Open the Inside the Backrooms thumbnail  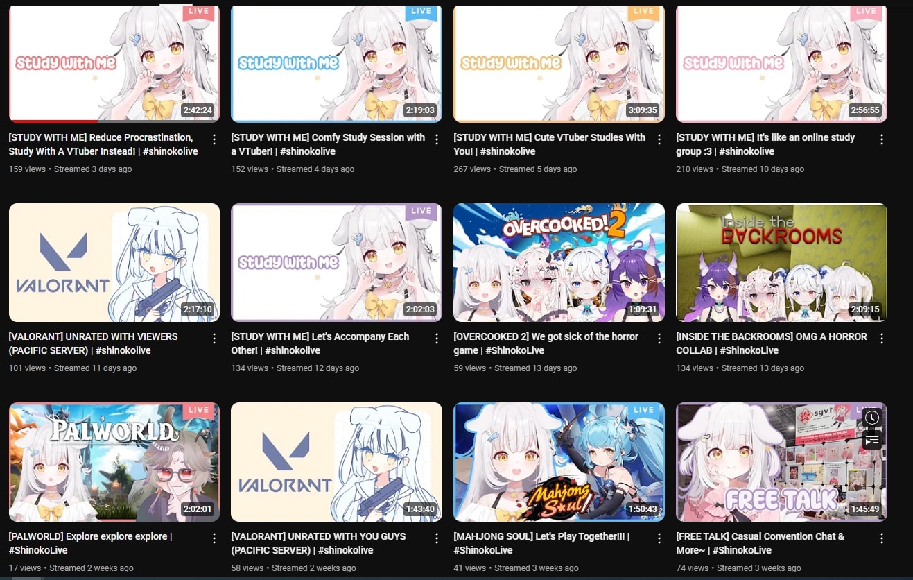[781, 262]
